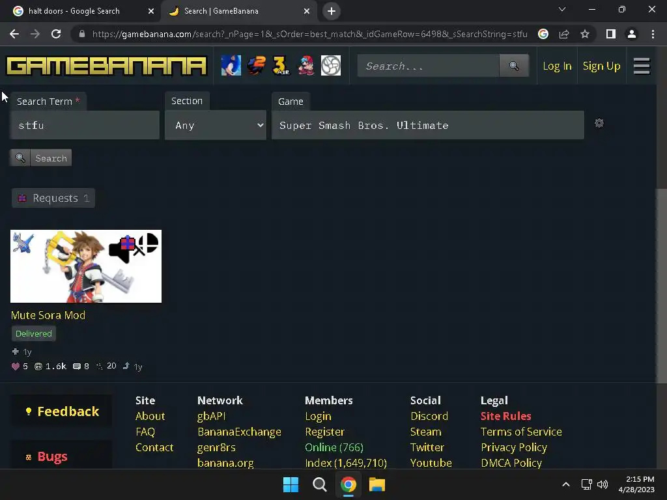Open the Discord social link
The height and width of the screenshot is (500, 667).
429,416
